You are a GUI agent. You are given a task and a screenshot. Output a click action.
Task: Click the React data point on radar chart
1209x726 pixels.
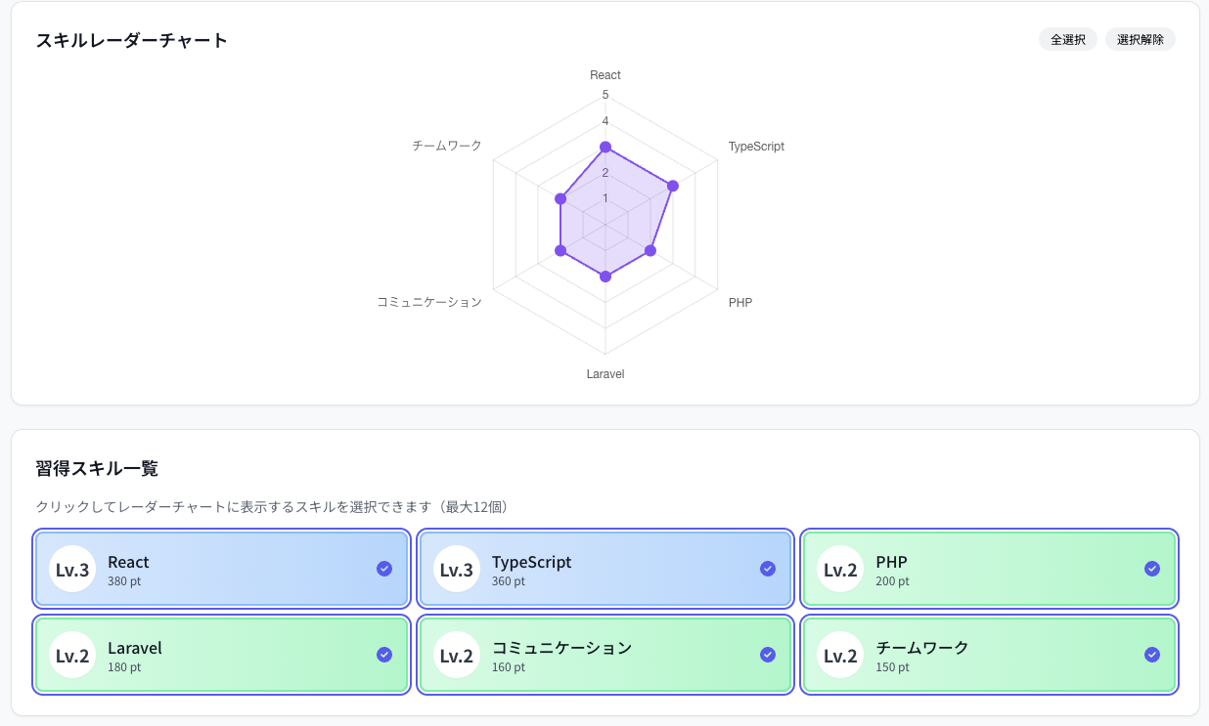605,147
